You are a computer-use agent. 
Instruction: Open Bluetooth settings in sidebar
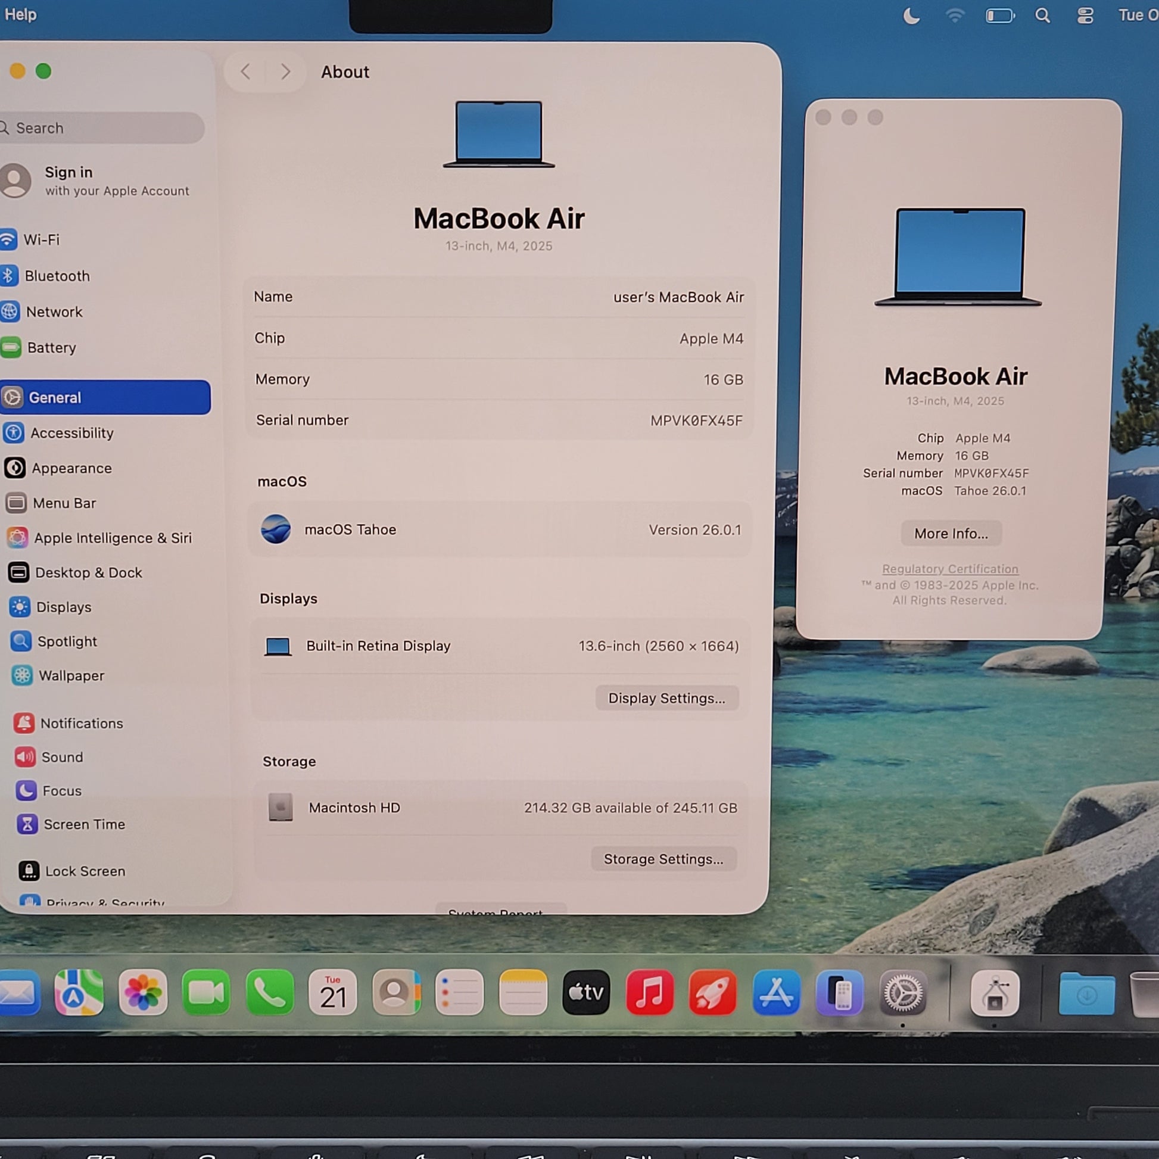point(57,276)
